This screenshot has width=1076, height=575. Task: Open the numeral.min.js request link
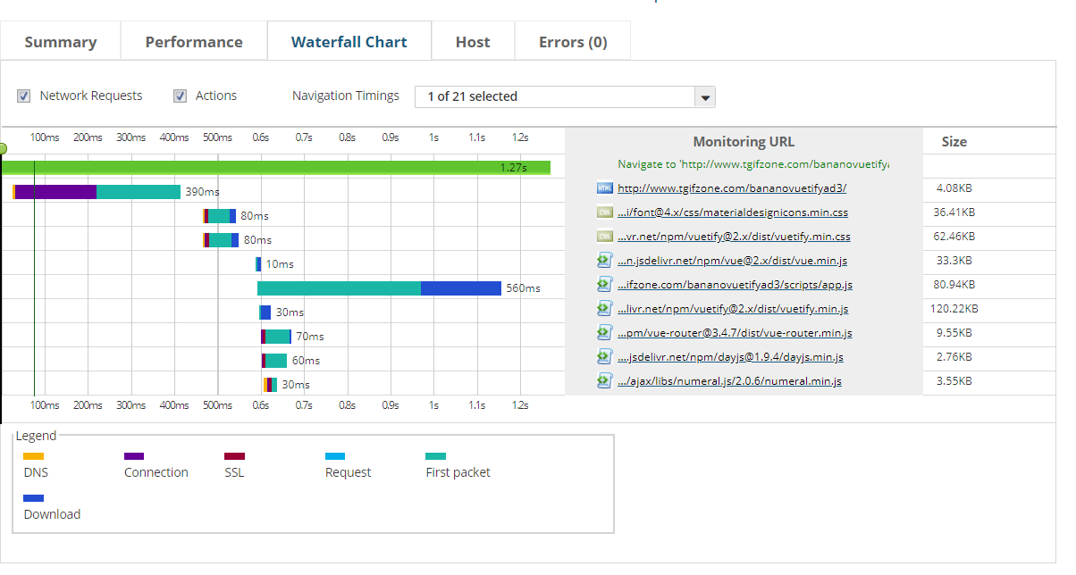pos(729,381)
